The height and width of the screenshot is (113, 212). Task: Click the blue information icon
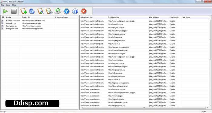pyautogui.click(x=75, y=11)
